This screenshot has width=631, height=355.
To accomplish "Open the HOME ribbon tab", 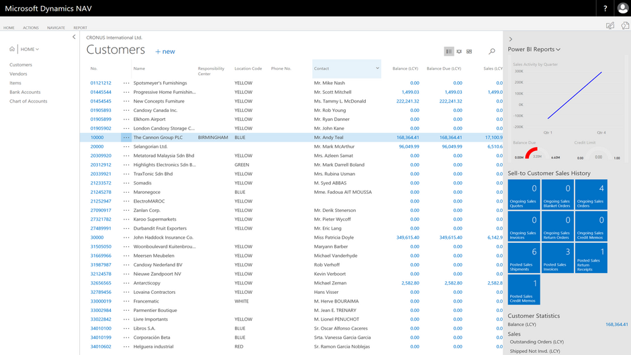I will pos(9,28).
